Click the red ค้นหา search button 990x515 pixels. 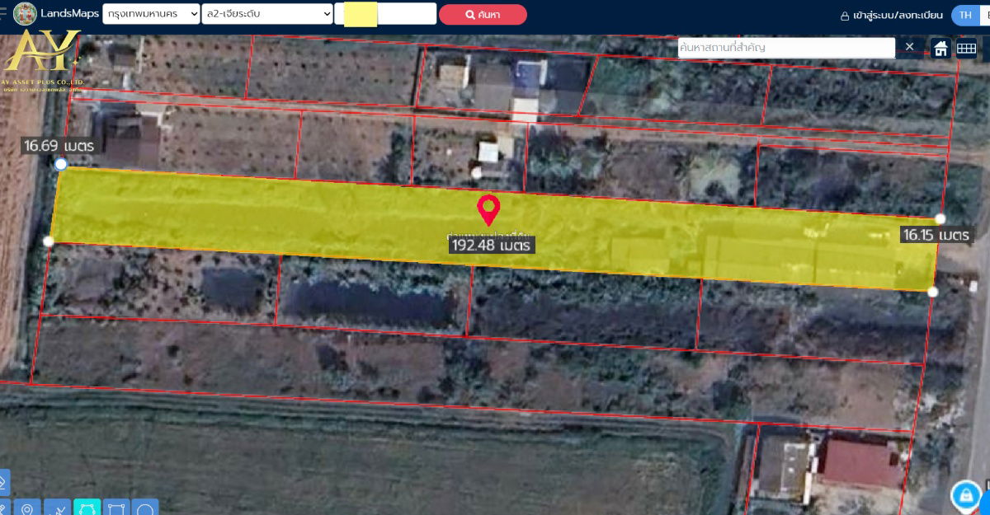(x=483, y=14)
